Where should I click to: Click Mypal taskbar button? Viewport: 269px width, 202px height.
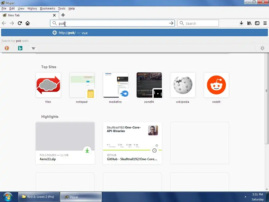pos(81,197)
